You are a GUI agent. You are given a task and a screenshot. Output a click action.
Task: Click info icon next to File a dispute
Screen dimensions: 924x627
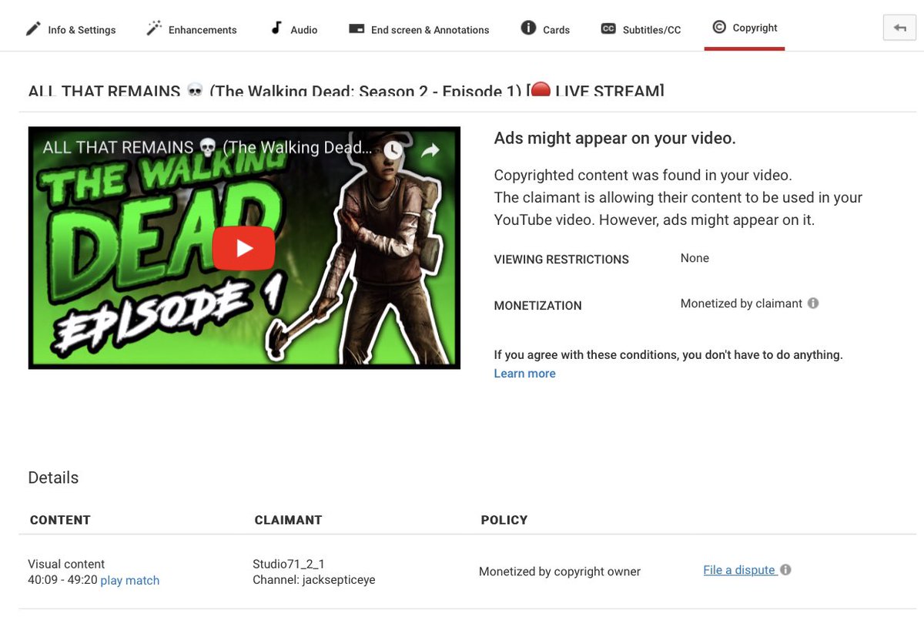click(x=785, y=570)
